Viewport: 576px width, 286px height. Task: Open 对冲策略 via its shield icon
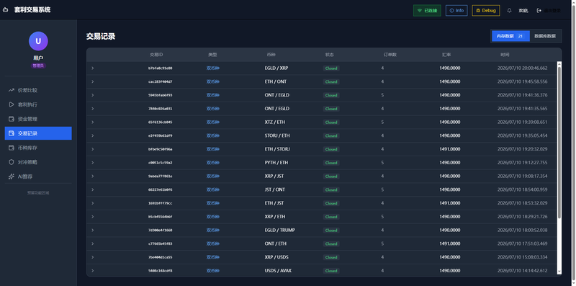click(11, 162)
